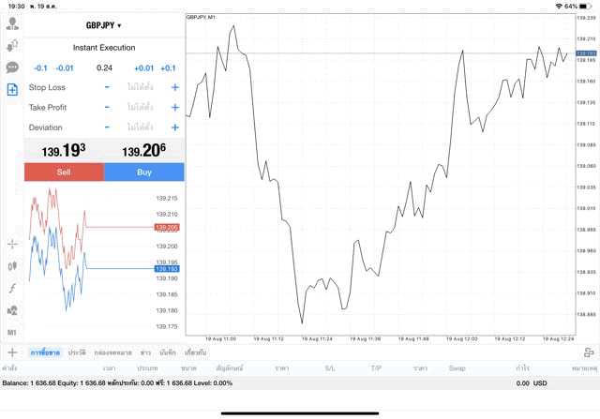This screenshot has width=600, height=419.
Task: Decrease Take Profit with minus button
Action: (107, 107)
